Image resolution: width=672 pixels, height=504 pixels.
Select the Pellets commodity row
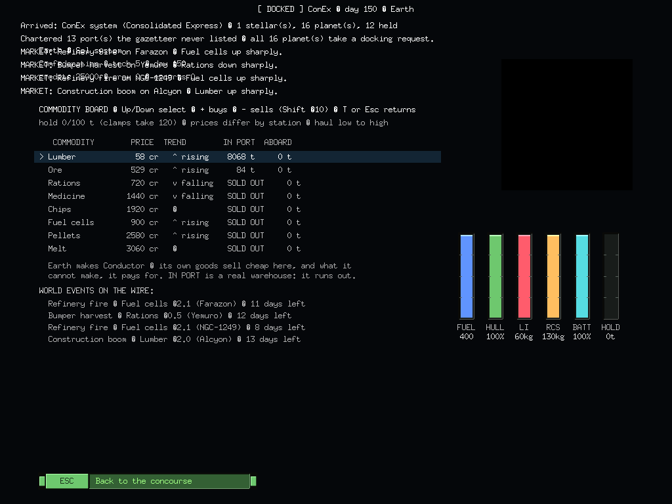click(x=238, y=236)
